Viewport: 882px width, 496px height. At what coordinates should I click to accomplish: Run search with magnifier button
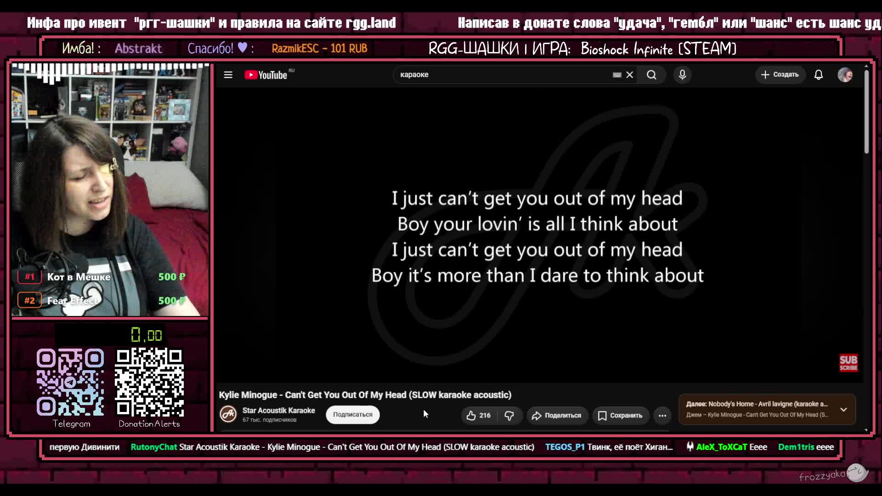click(651, 75)
